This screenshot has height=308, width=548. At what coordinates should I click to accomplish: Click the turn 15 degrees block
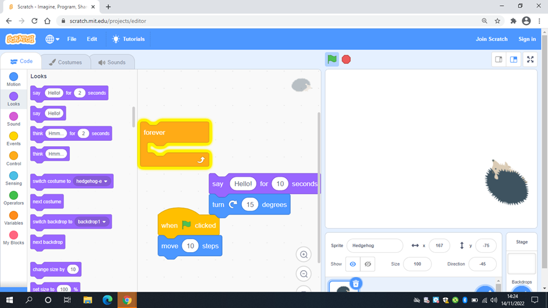pyautogui.click(x=250, y=204)
